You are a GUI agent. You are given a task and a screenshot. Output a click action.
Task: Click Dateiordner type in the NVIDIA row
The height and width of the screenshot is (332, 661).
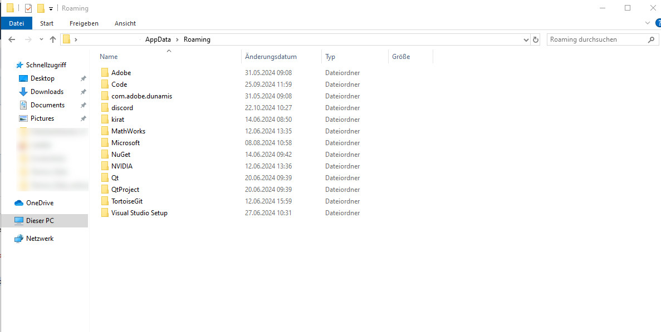pyautogui.click(x=342, y=166)
